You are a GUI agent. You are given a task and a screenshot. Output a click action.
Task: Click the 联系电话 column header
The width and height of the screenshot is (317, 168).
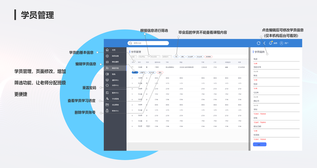pyautogui.click(x=157, y=62)
